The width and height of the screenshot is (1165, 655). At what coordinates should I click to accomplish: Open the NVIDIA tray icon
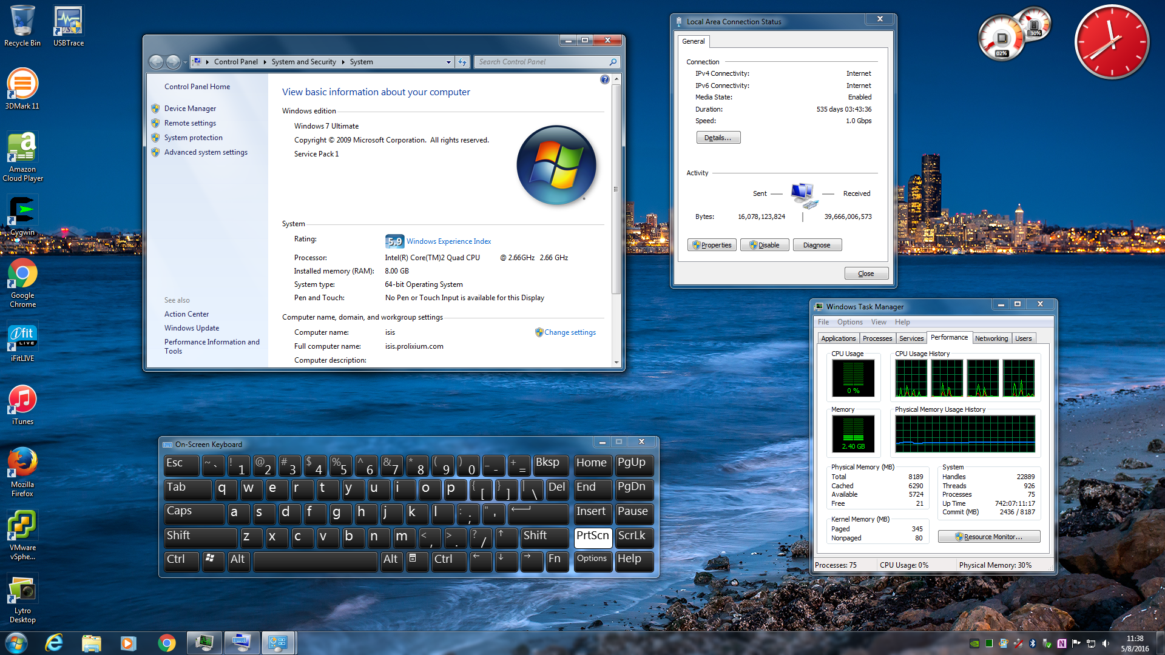(x=974, y=643)
